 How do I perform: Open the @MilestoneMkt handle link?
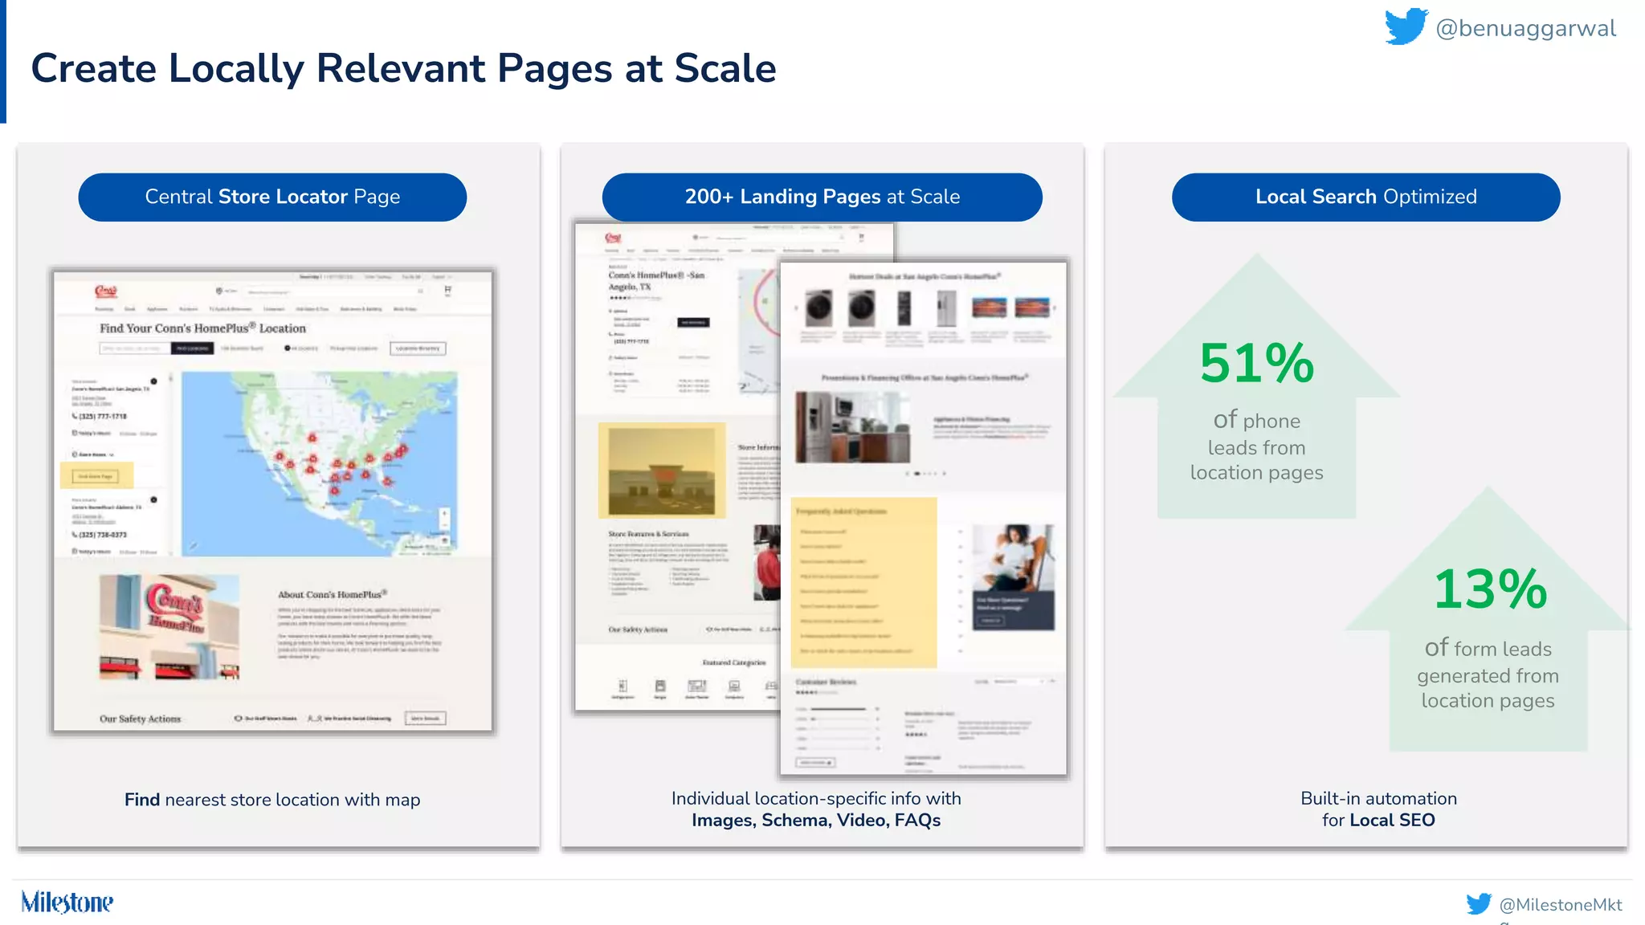(x=1561, y=905)
